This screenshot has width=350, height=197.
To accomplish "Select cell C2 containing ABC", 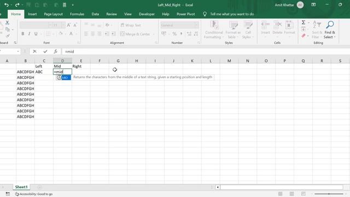I will tap(44, 72).
